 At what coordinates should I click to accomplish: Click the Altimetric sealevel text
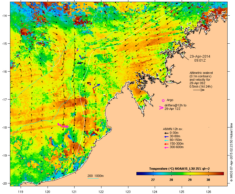click(201, 73)
